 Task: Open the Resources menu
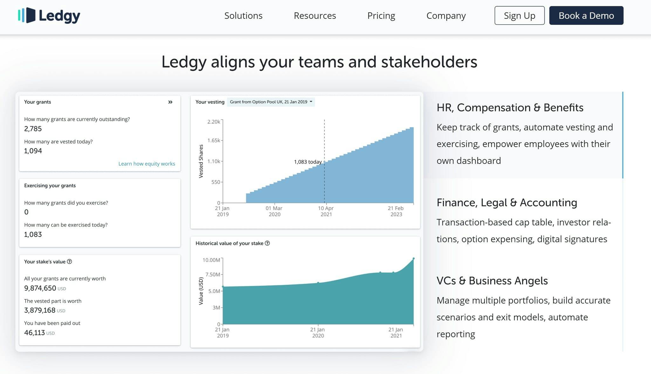click(315, 16)
